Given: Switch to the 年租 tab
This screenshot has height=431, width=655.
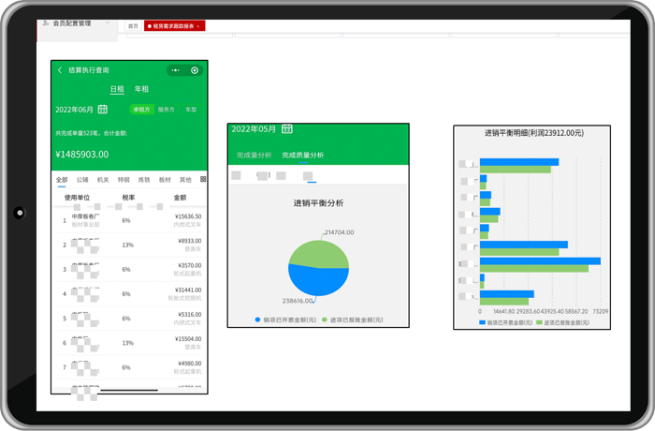Looking at the screenshot, I should [x=141, y=89].
